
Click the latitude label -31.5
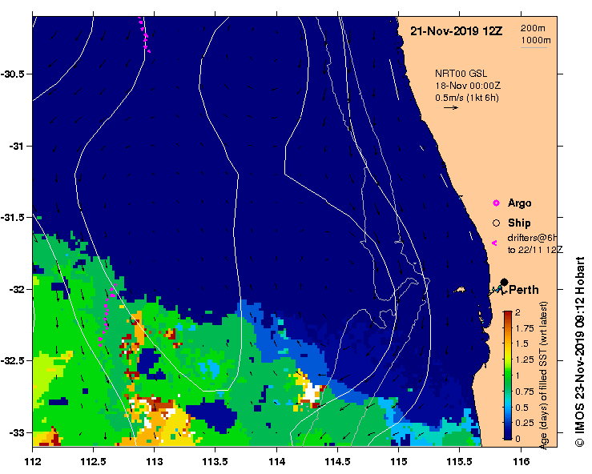[x=13, y=218]
